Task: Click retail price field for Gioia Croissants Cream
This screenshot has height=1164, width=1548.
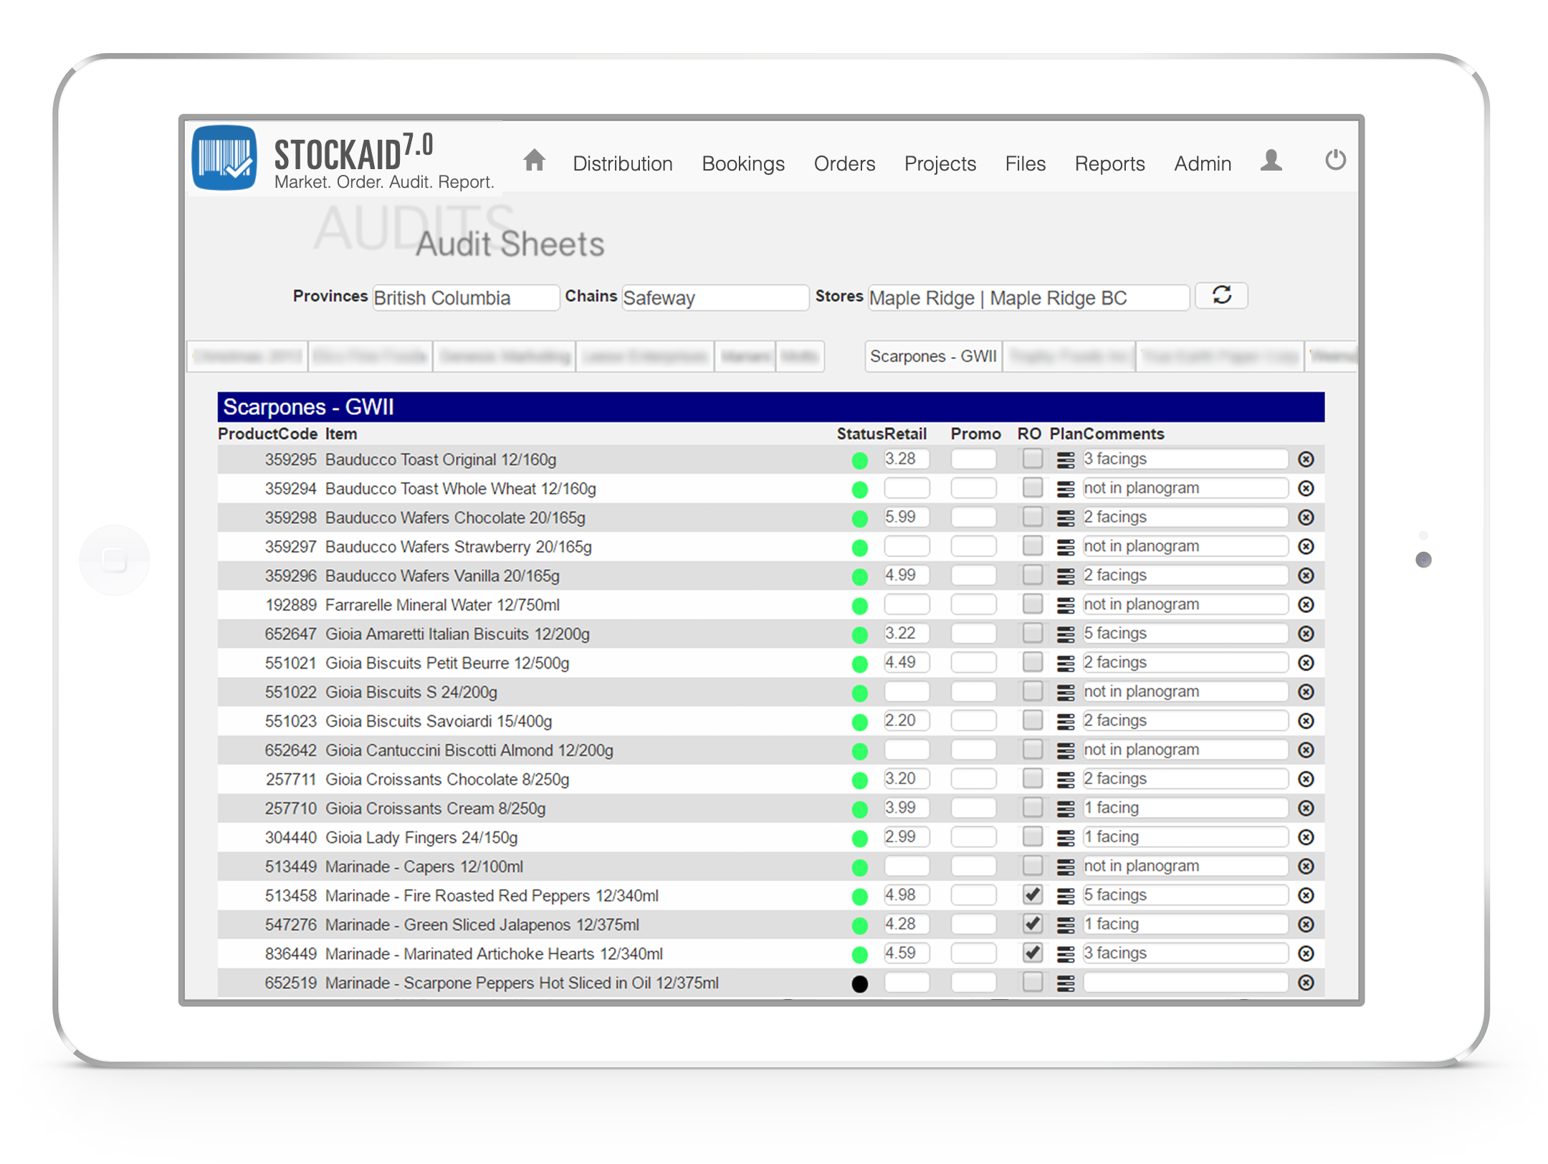Action: (906, 808)
